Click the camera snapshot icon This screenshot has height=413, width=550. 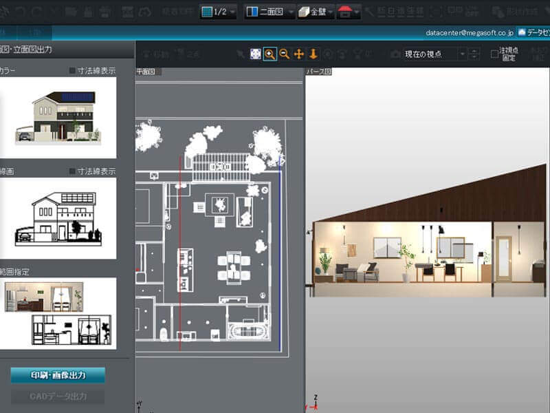pos(395,54)
